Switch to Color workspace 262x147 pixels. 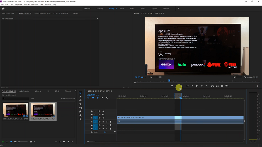coord(122,9)
